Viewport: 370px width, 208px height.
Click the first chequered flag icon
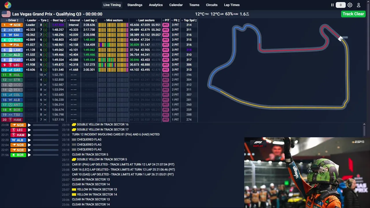click(74, 140)
